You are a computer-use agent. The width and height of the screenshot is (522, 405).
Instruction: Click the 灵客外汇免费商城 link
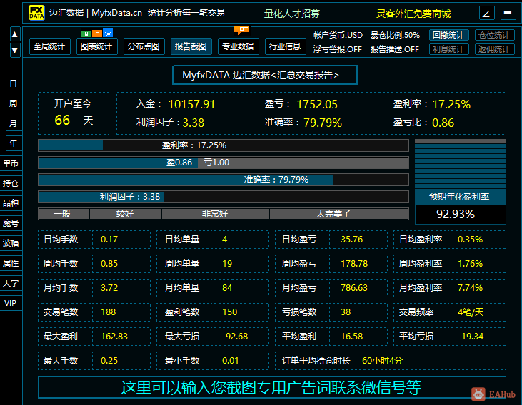click(x=413, y=14)
